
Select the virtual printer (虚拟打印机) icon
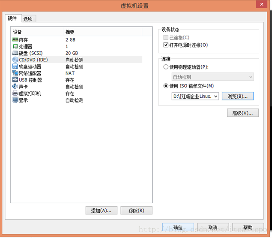point(15,93)
